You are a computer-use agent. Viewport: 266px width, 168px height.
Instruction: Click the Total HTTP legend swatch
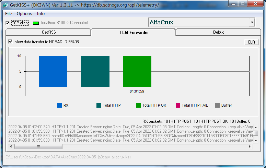tap(99, 105)
